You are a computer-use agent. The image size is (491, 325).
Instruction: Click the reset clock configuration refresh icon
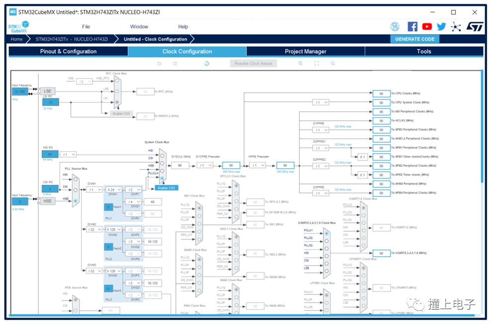coord(207,63)
